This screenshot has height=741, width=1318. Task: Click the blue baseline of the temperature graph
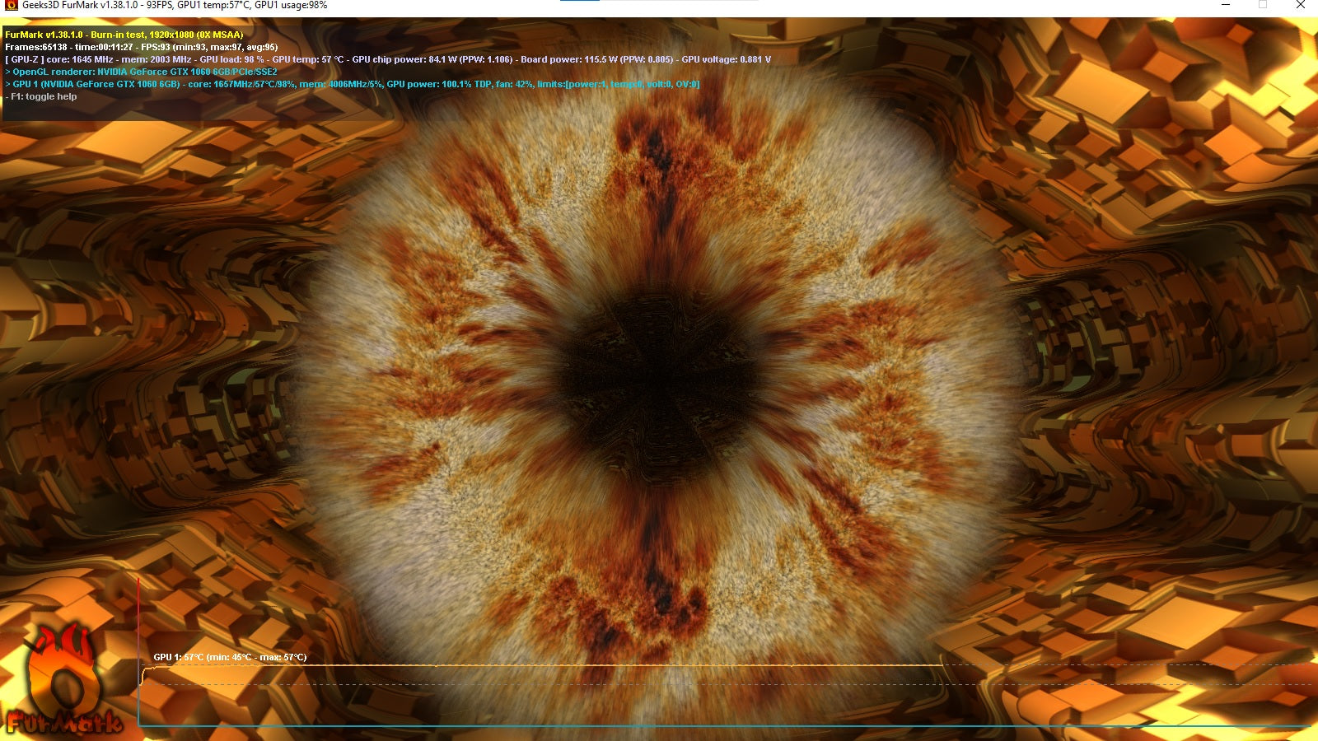point(725,726)
